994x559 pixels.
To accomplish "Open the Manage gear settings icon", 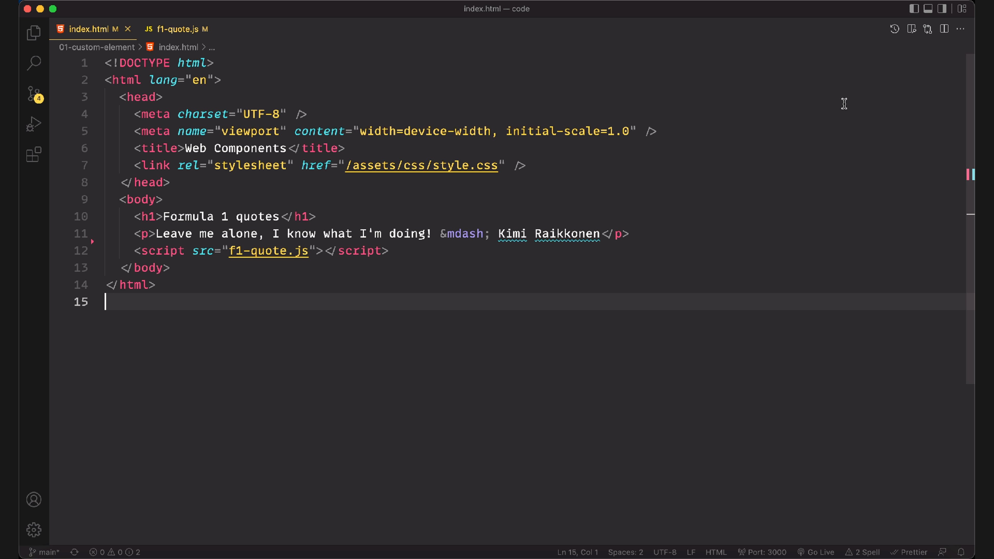I will [34, 530].
